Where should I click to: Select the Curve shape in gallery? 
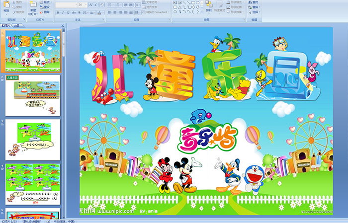pyautogui.click(x=188, y=11)
